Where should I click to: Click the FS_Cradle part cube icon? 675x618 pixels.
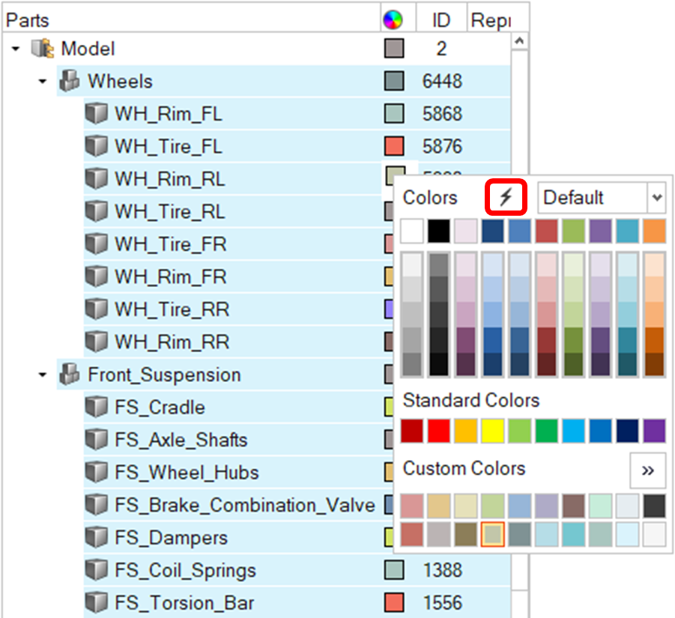point(96,408)
